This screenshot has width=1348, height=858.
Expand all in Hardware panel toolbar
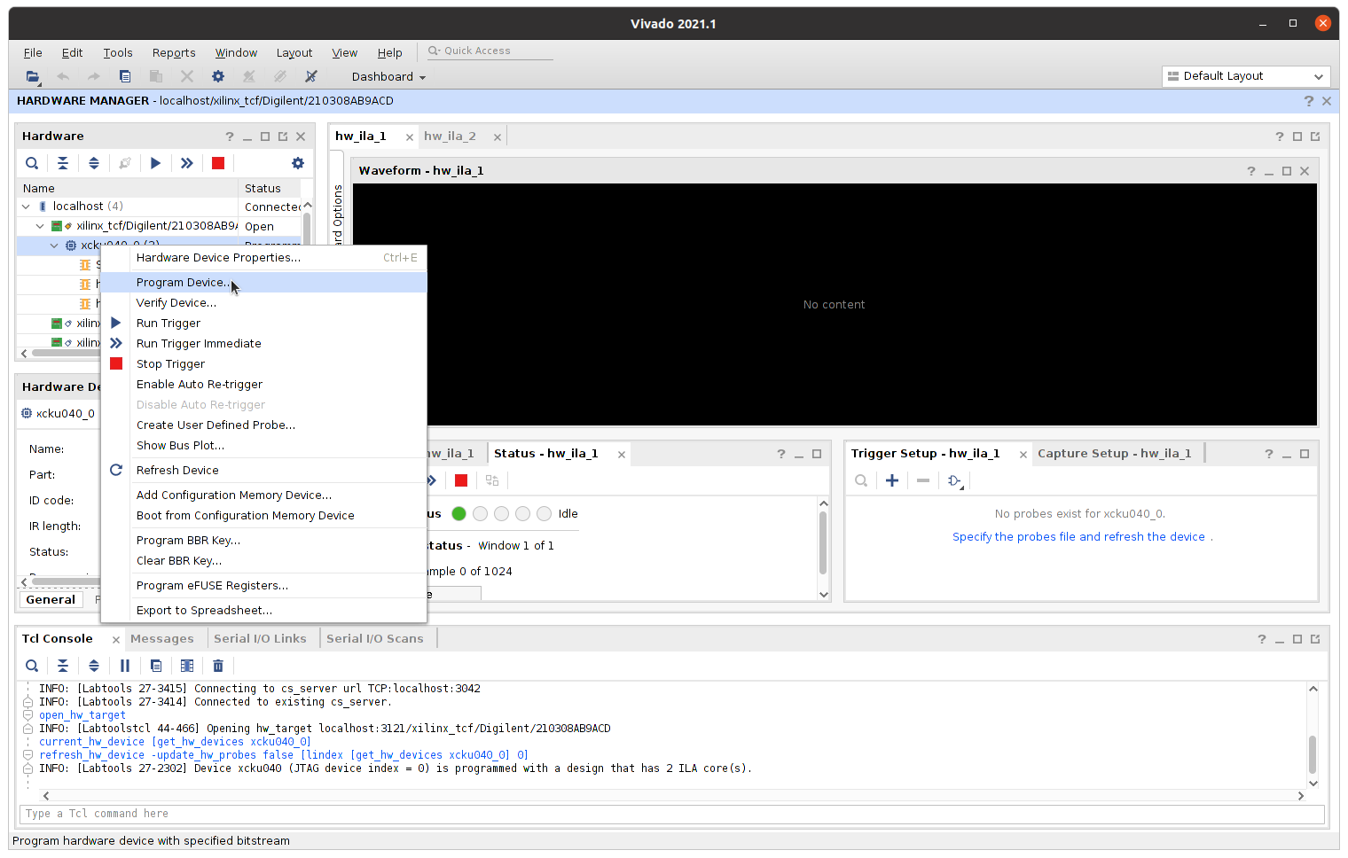(94, 163)
